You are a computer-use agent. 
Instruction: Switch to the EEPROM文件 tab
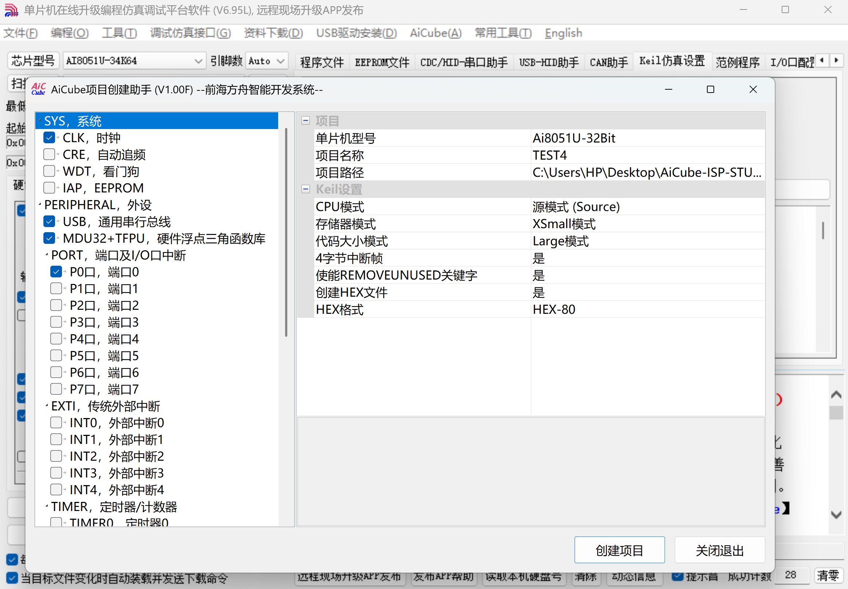click(382, 62)
